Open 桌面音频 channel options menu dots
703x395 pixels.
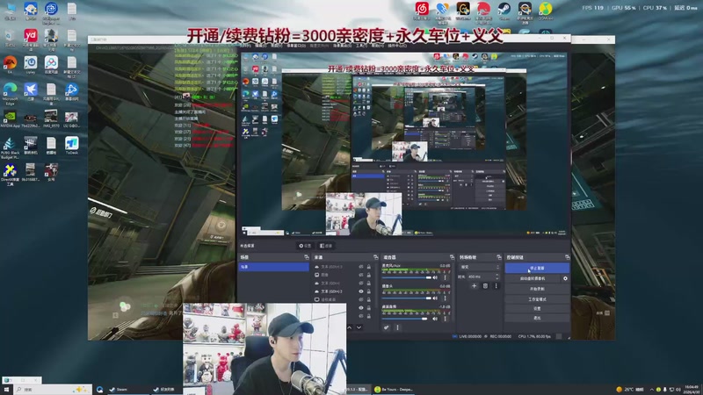coord(445,319)
